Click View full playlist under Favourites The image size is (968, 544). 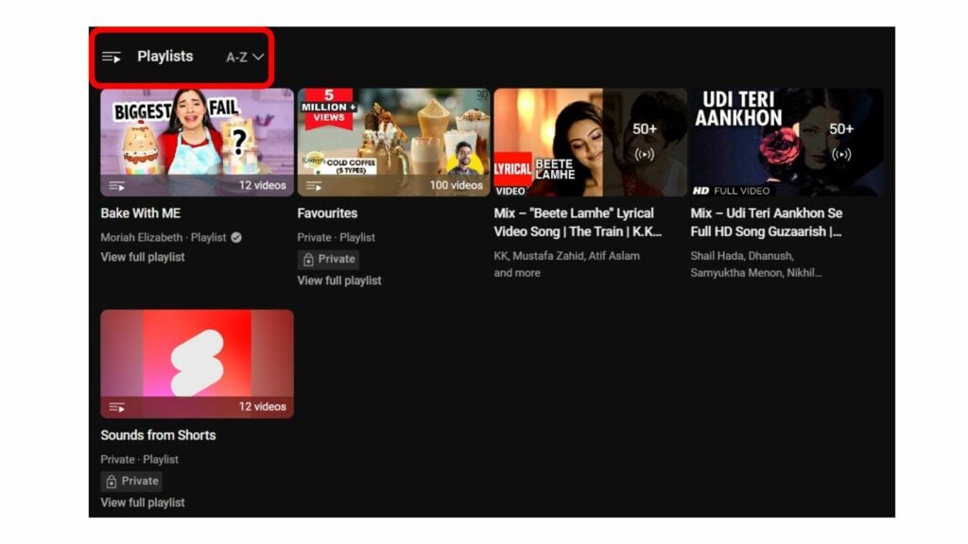[338, 280]
